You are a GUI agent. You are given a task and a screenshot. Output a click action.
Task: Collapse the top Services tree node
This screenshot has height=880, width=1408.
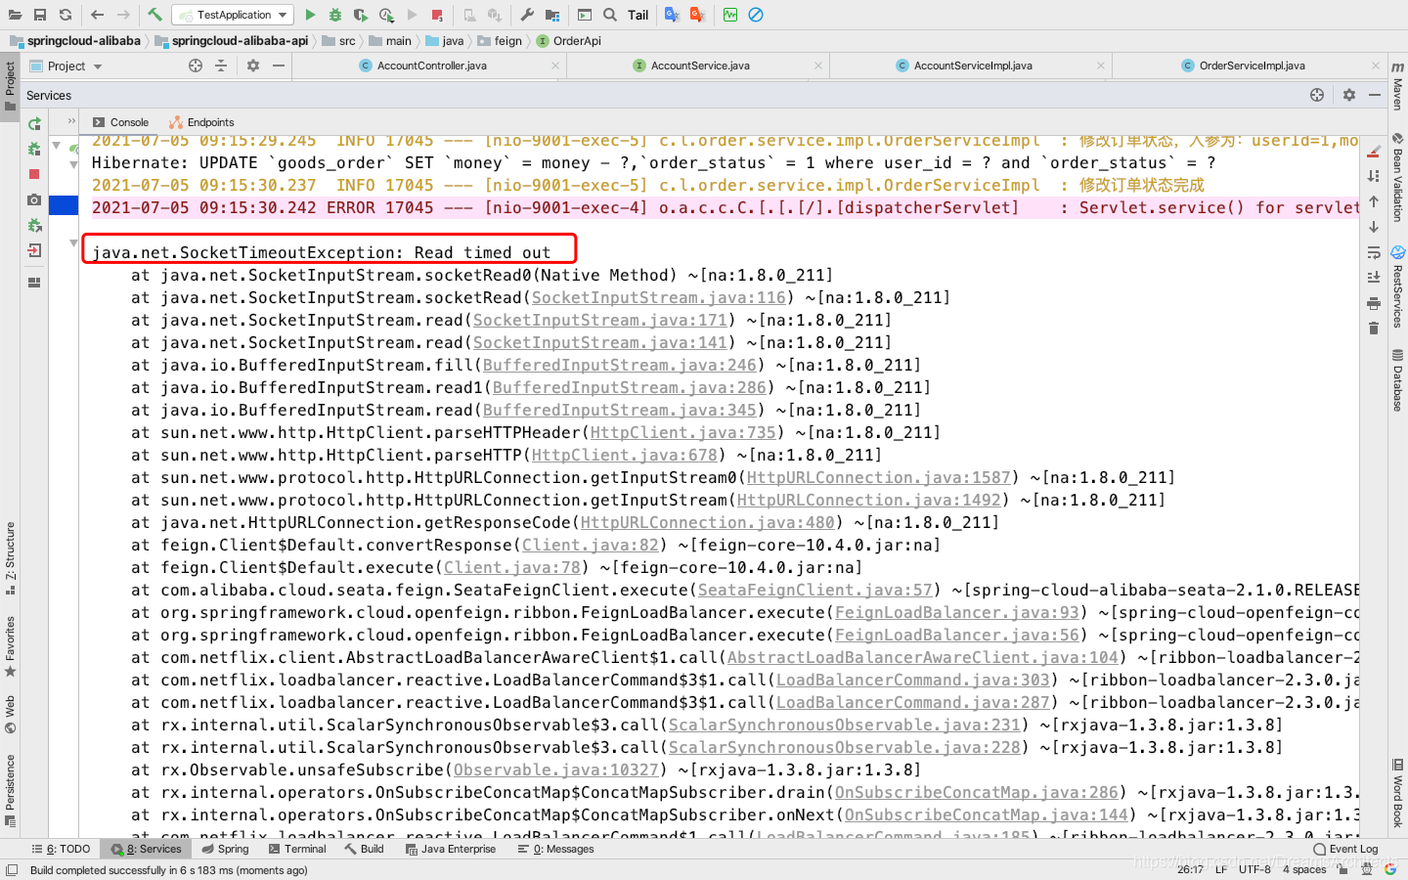pyautogui.click(x=57, y=146)
